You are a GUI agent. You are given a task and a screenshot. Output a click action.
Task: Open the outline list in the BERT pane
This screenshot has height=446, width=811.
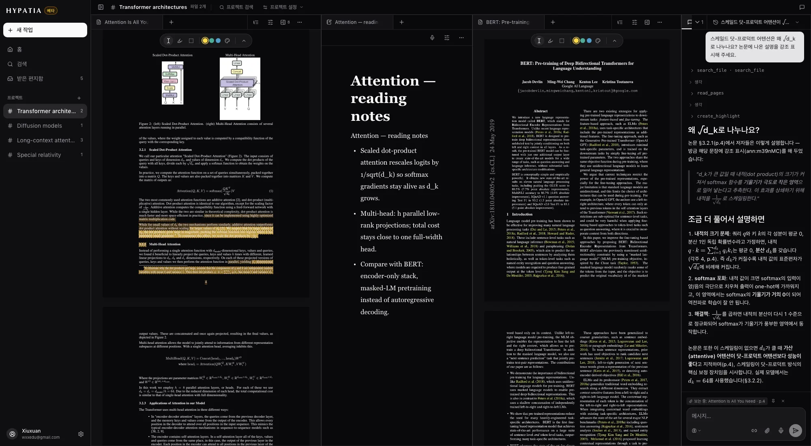[620, 22]
